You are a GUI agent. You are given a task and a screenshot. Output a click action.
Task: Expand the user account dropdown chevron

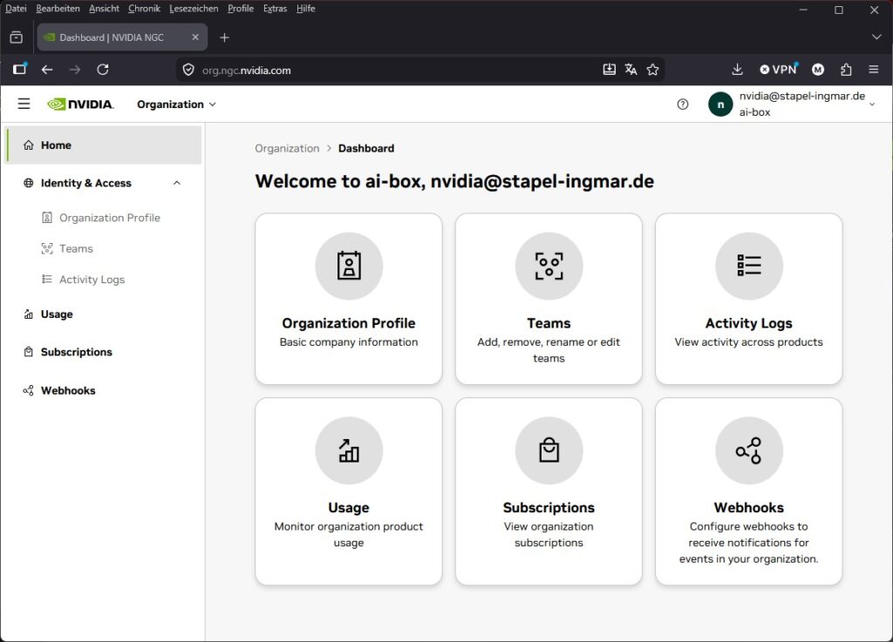click(872, 105)
